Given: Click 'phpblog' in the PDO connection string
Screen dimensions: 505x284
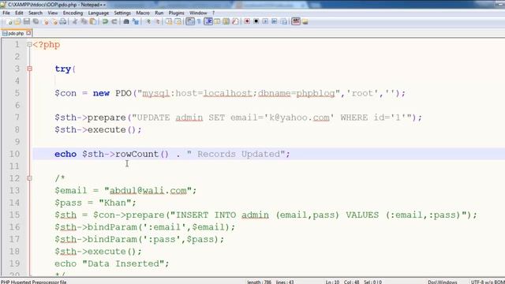Looking at the screenshot, I should coord(316,93).
